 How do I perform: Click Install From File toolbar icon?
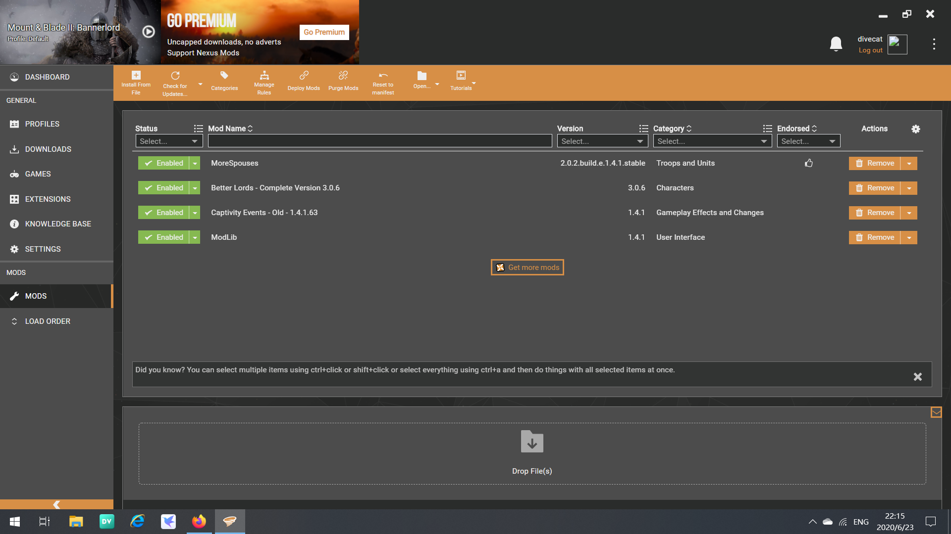[x=136, y=83]
